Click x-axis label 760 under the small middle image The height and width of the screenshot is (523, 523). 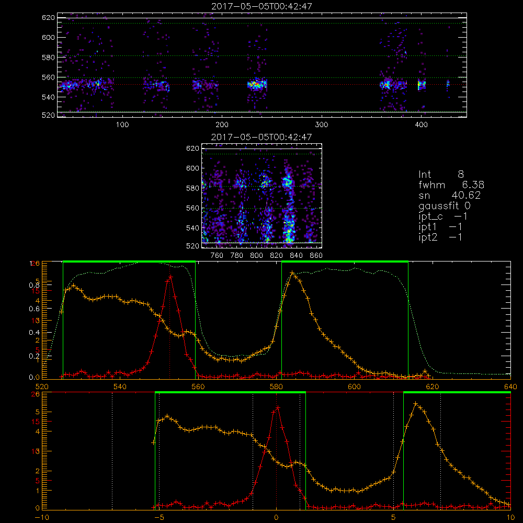coord(217,256)
